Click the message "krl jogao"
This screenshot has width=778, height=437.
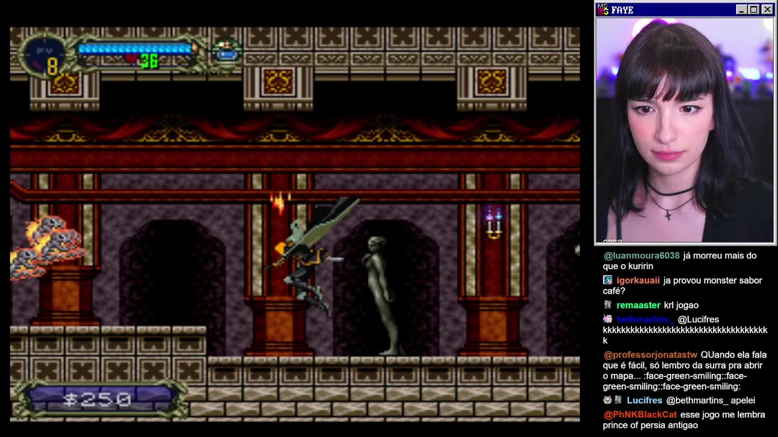tap(681, 305)
